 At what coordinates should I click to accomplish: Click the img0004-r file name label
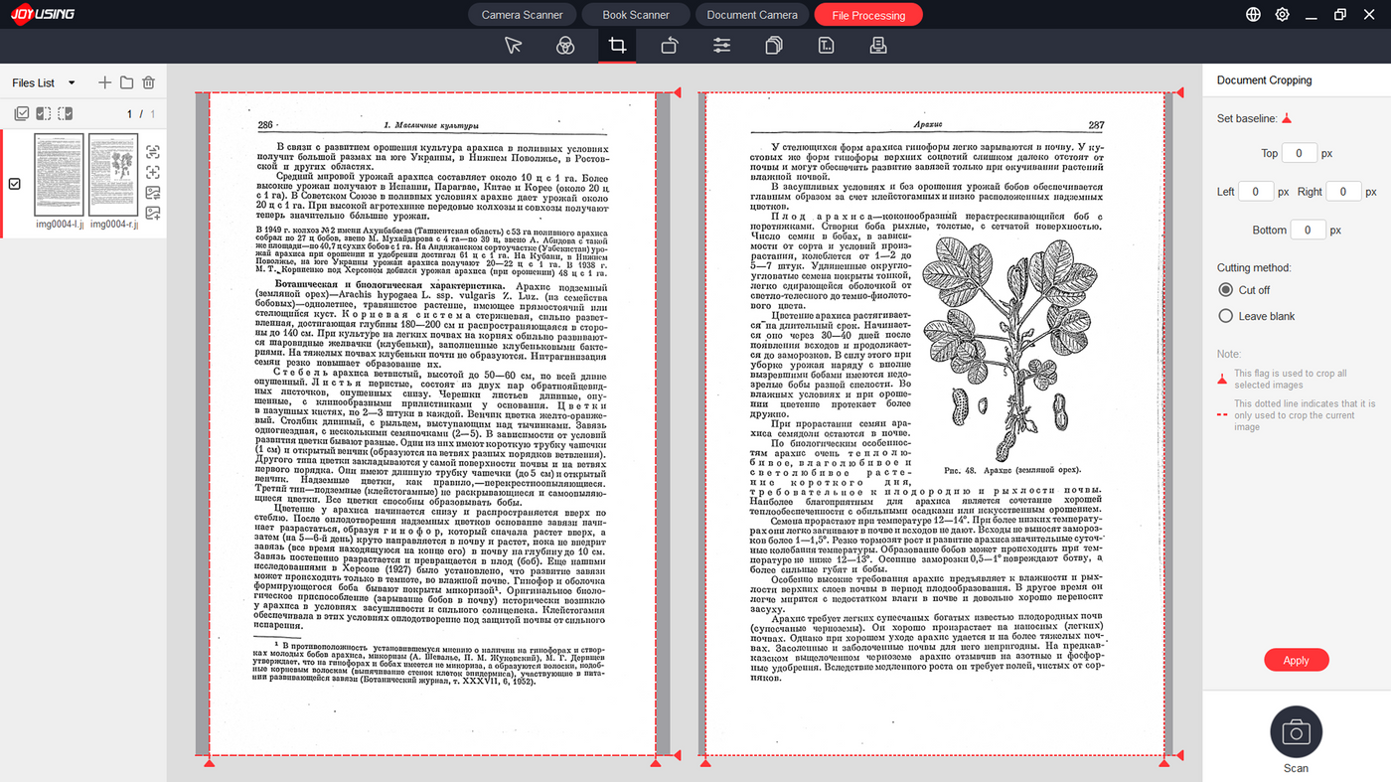tap(114, 225)
